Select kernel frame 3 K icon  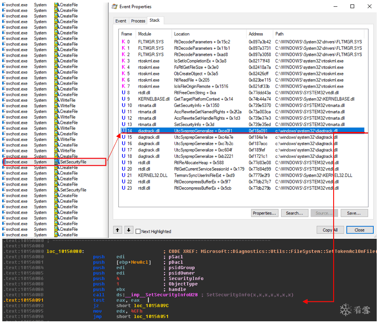pos(123,61)
